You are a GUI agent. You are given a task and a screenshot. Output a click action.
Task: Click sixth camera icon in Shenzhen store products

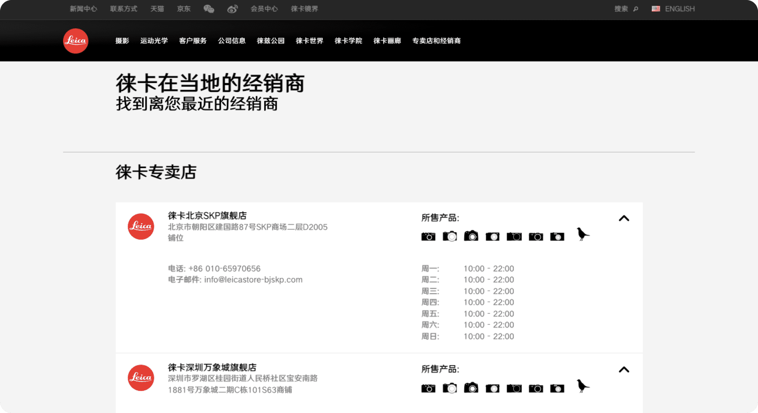pos(536,388)
